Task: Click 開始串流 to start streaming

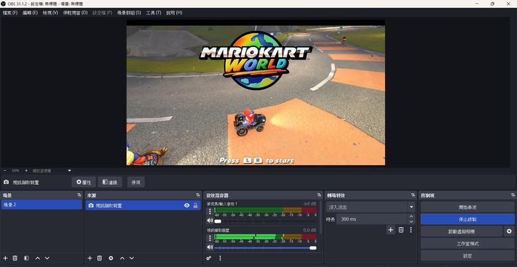Action: (x=467, y=207)
